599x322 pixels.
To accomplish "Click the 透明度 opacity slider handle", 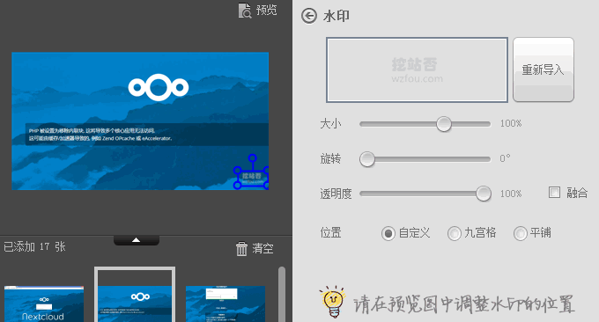I will coord(484,194).
